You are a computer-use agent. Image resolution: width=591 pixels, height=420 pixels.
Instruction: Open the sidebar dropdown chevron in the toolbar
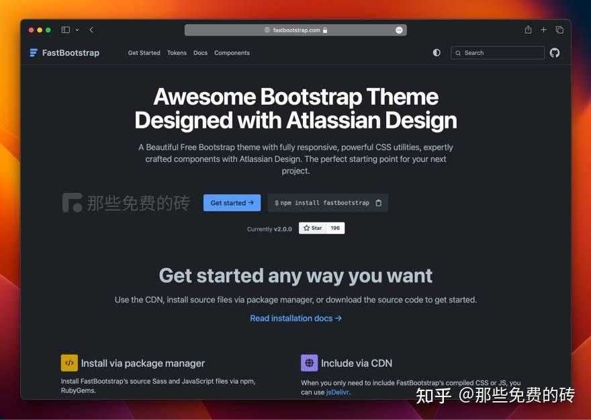point(76,30)
